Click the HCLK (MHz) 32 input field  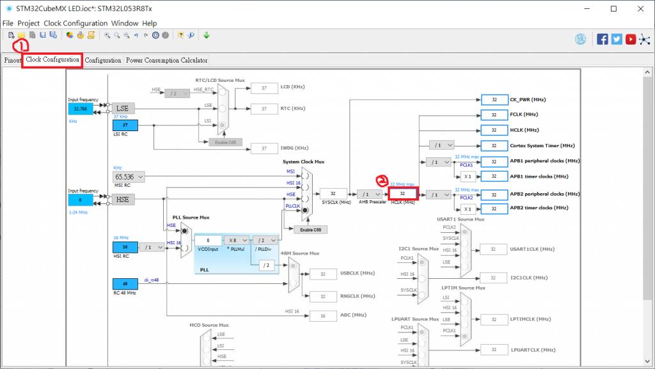pos(403,194)
